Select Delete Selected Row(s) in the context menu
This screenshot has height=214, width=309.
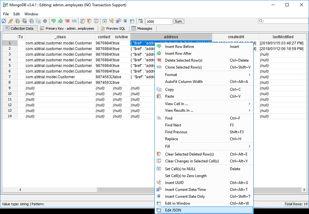pyautogui.click(x=205, y=60)
